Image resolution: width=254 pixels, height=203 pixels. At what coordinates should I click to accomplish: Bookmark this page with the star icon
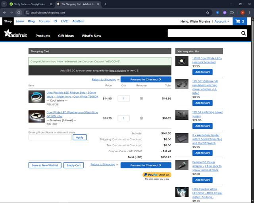208,13
